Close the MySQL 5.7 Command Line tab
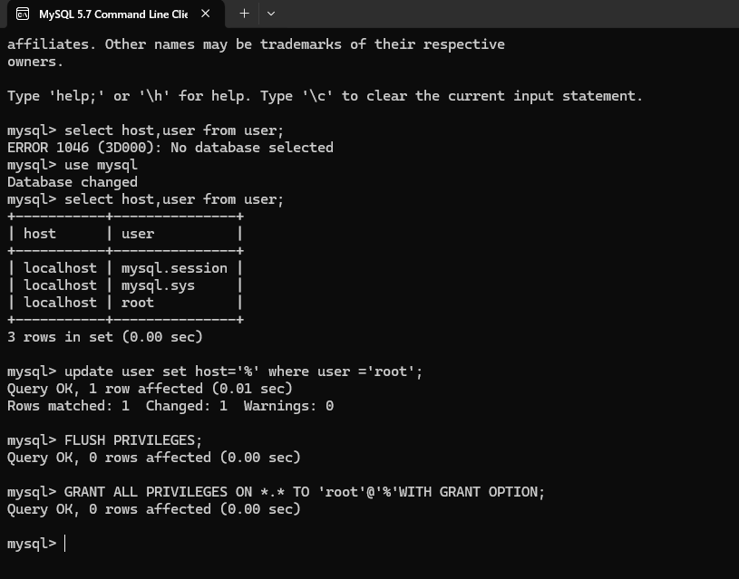The image size is (739, 579). [206, 14]
